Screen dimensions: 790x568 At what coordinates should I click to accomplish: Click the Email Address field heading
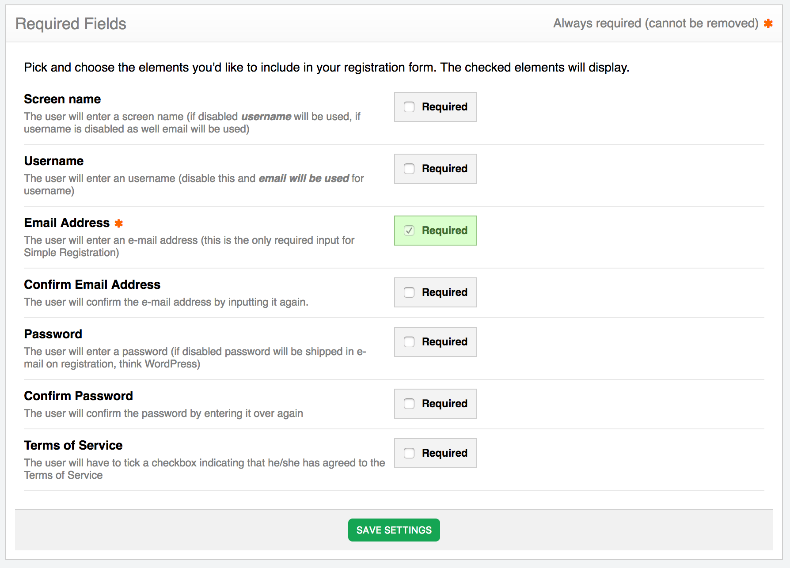click(x=67, y=223)
